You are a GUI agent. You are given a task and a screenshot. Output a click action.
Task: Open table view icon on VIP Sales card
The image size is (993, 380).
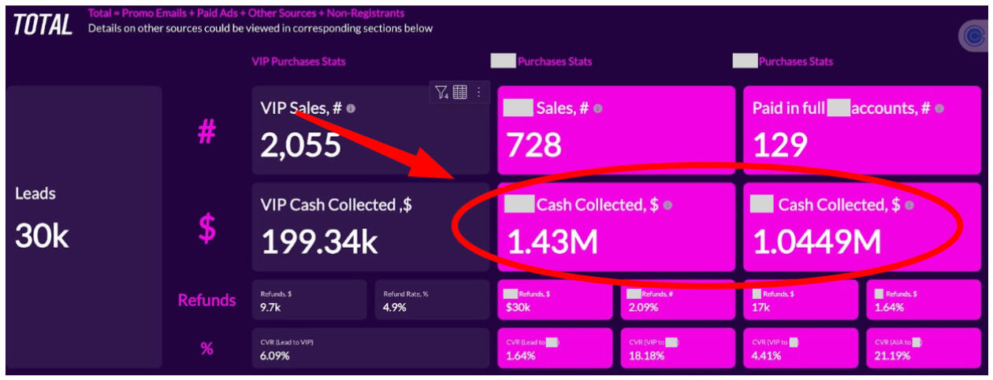point(460,93)
